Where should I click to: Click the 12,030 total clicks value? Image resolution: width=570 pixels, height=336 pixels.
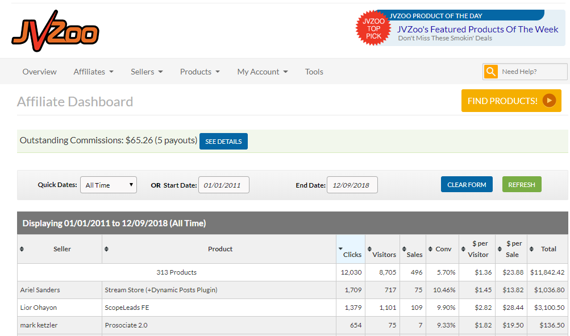[351, 272]
